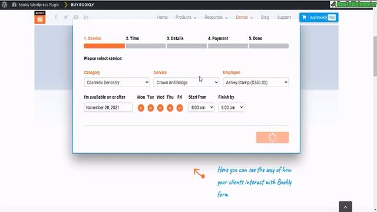Select the 1. Service step
This screenshot has height=212, width=377.
(x=92, y=38)
